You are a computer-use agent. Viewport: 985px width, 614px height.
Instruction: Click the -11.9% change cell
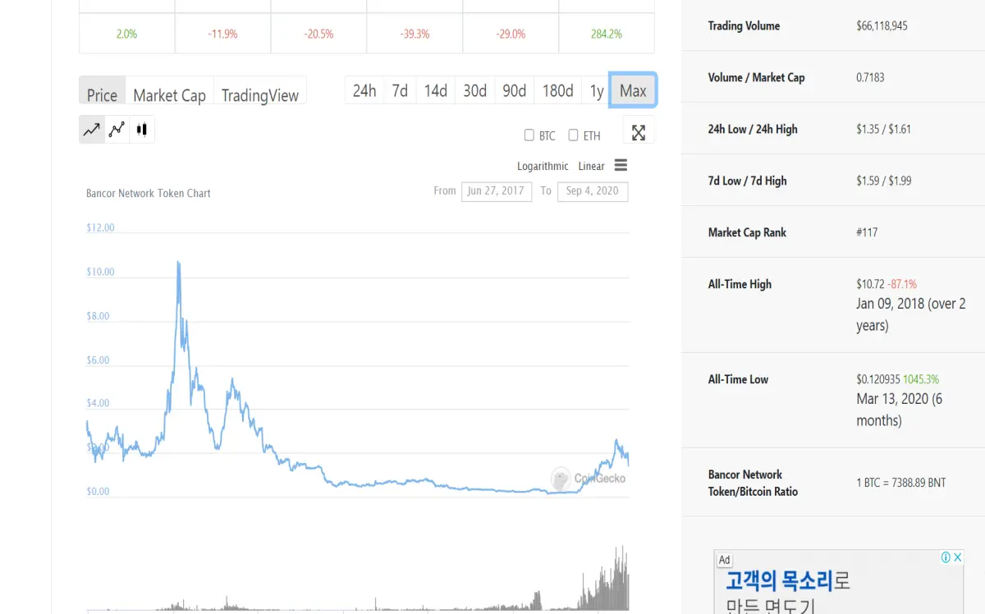pyautogui.click(x=222, y=34)
